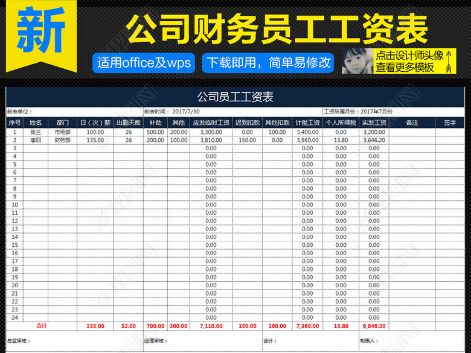Click the total taxable wage '7,360.00'
Image resolution: width=471 pixels, height=353 pixels.
pos(307,326)
